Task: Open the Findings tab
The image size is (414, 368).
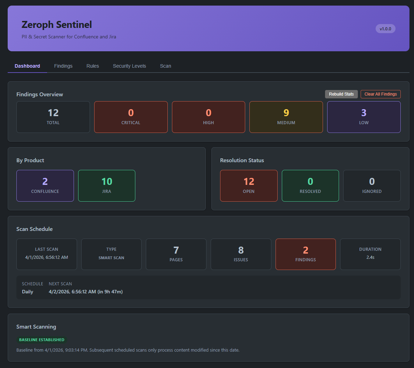Action: (x=63, y=66)
